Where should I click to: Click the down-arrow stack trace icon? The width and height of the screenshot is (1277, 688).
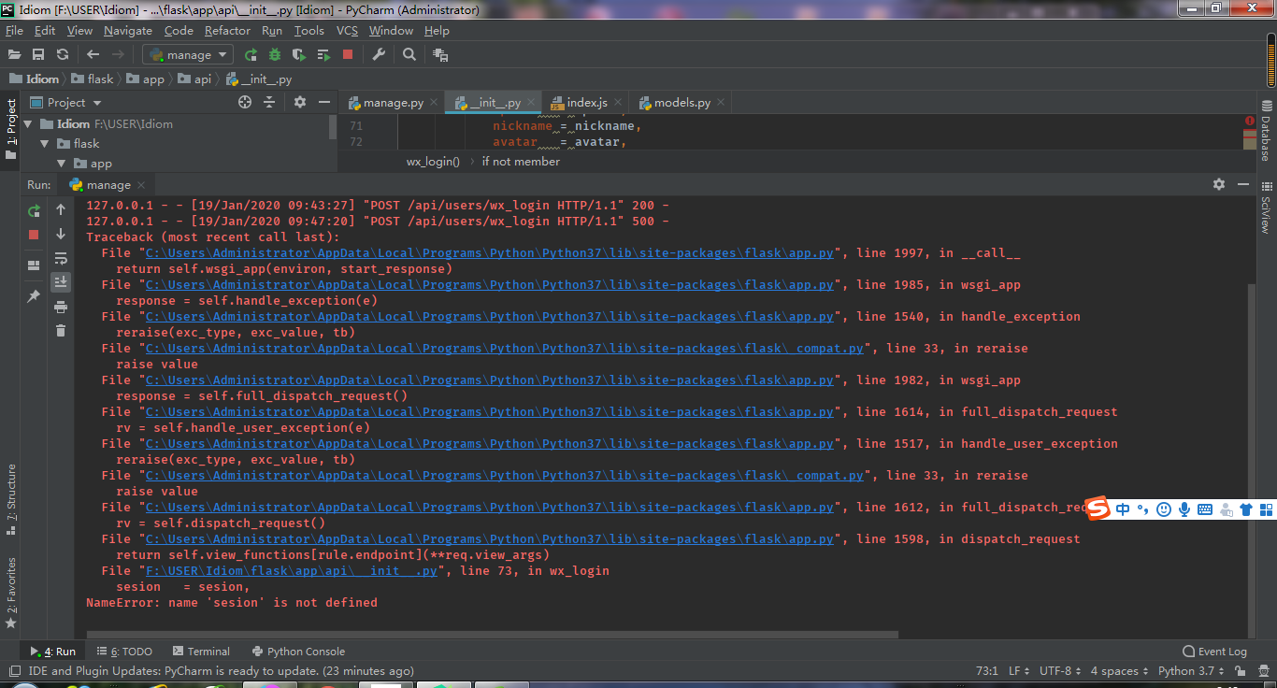[61, 234]
